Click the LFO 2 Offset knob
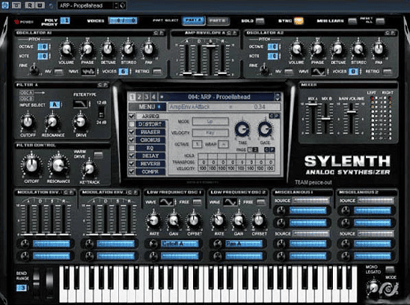Viewport: 410px width, 305px height. coord(259,221)
